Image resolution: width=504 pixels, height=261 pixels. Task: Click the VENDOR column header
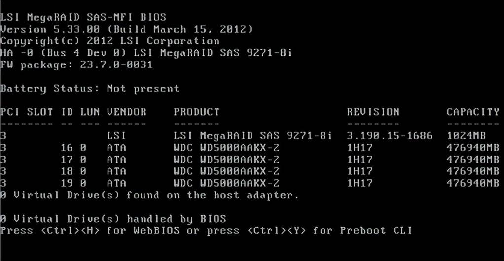click(126, 112)
